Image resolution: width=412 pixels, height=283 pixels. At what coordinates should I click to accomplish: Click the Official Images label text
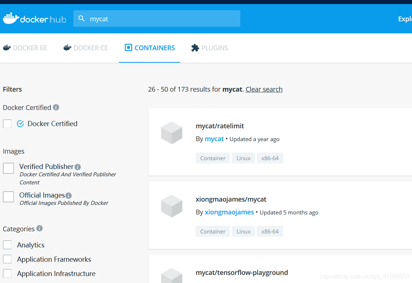pyautogui.click(x=42, y=195)
